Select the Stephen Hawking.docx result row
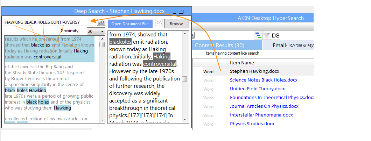371x141 pixels. 258,71
